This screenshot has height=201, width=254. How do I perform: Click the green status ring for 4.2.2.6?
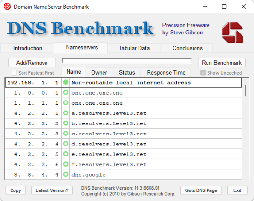pos(66,164)
